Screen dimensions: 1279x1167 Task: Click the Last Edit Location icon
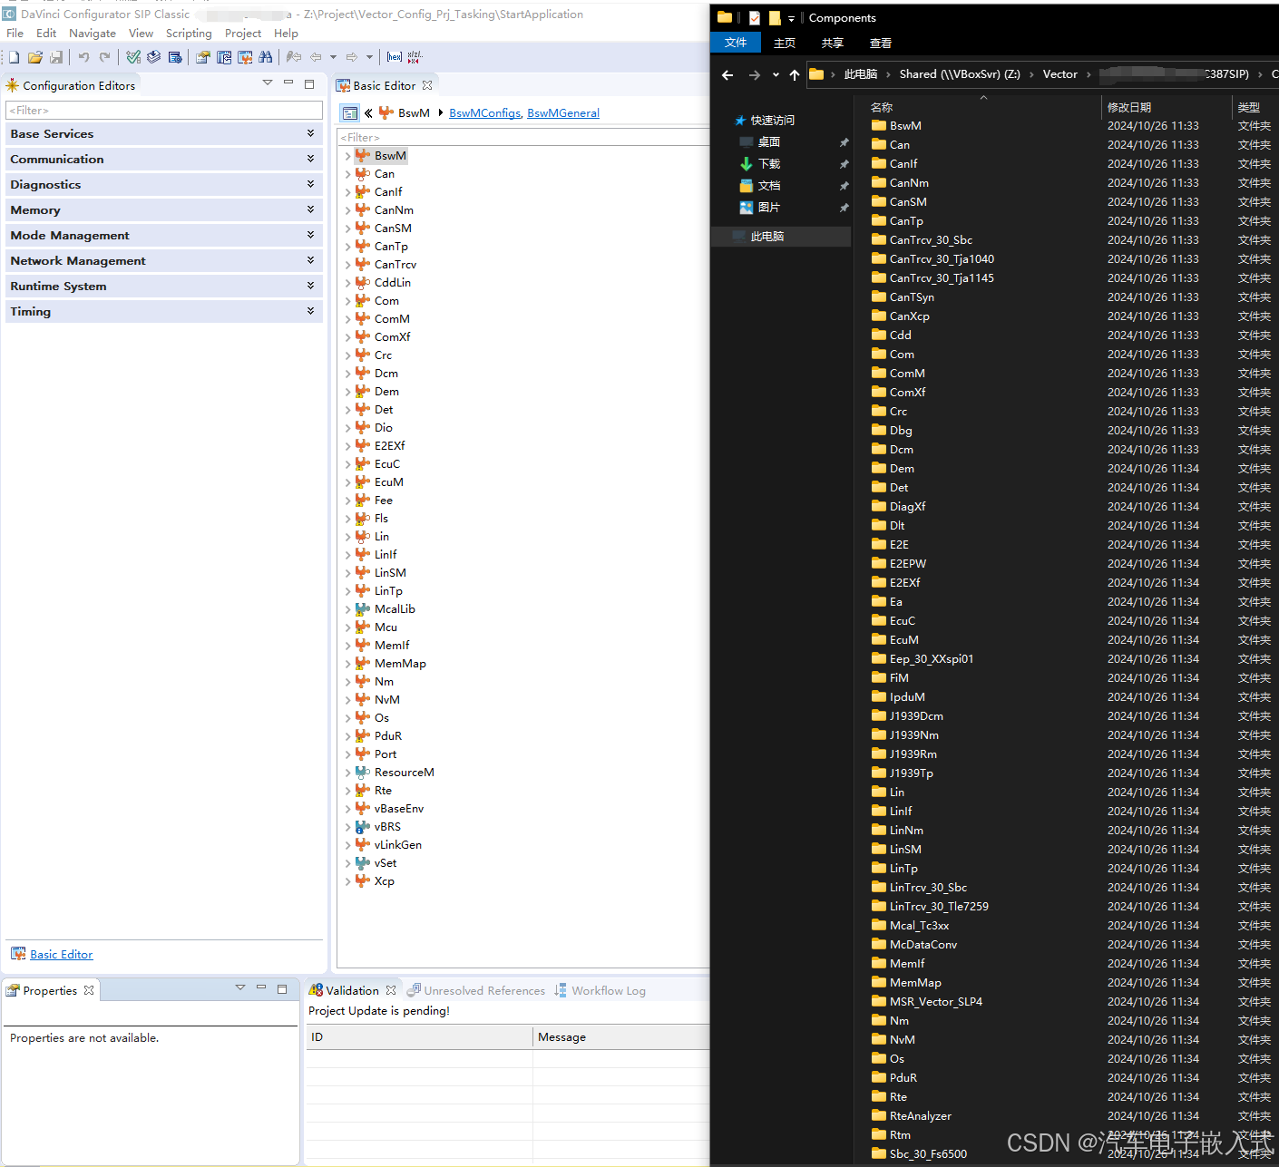[293, 57]
